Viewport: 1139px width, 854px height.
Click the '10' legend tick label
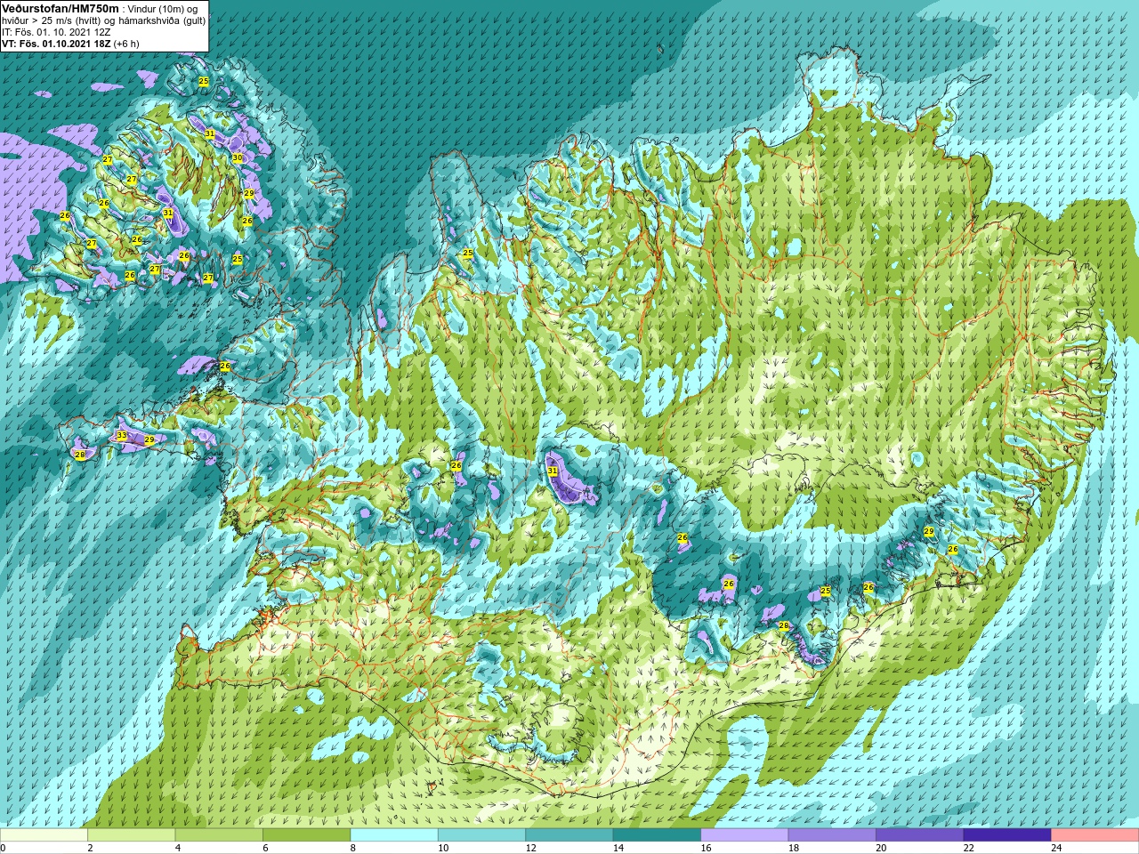click(443, 849)
